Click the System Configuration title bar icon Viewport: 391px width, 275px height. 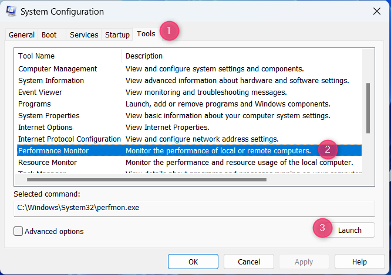pyautogui.click(x=11, y=11)
